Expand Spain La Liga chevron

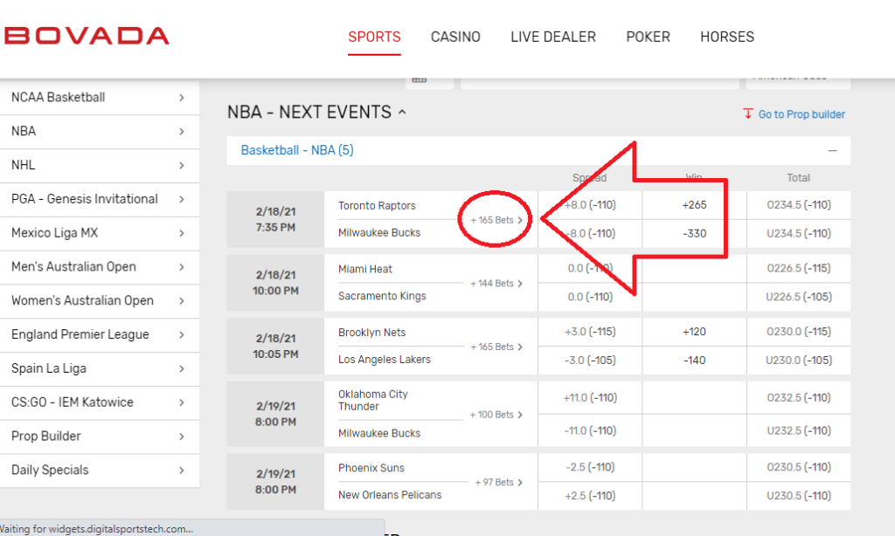pyautogui.click(x=182, y=368)
